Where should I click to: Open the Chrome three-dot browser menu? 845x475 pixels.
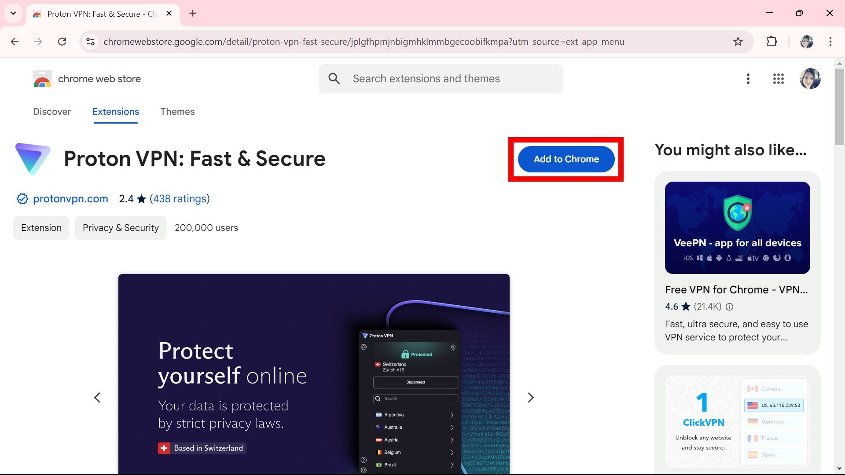[x=830, y=42]
